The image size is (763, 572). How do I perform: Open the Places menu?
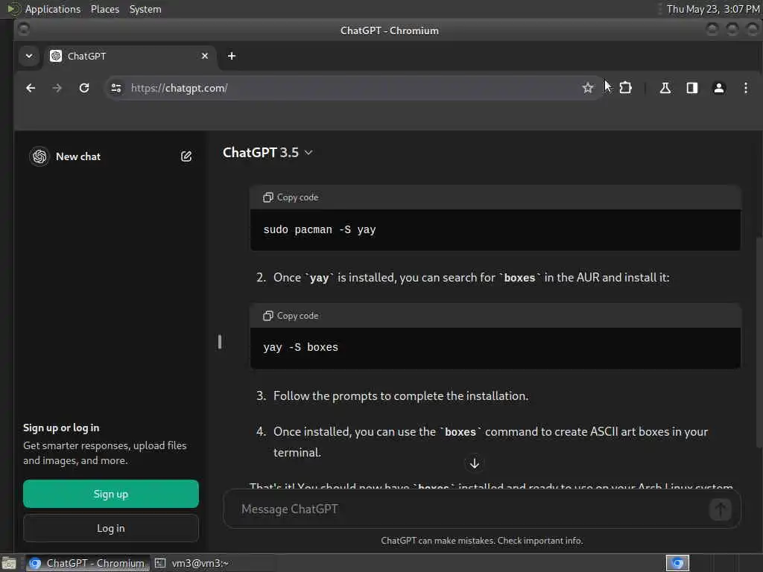click(104, 9)
